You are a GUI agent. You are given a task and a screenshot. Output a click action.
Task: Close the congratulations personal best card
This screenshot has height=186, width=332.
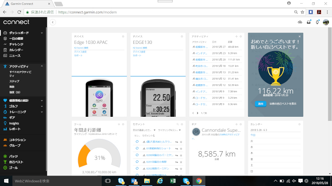click(x=299, y=37)
